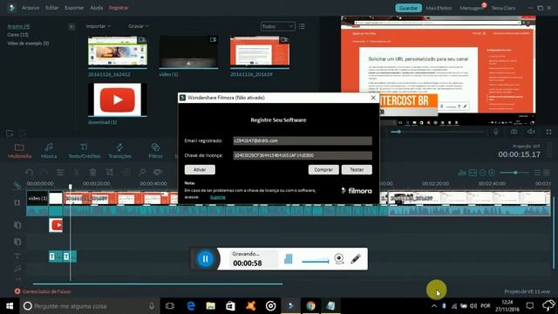Click the Chave de licença field
The height and width of the screenshot is (314, 558).
pos(303,155)
